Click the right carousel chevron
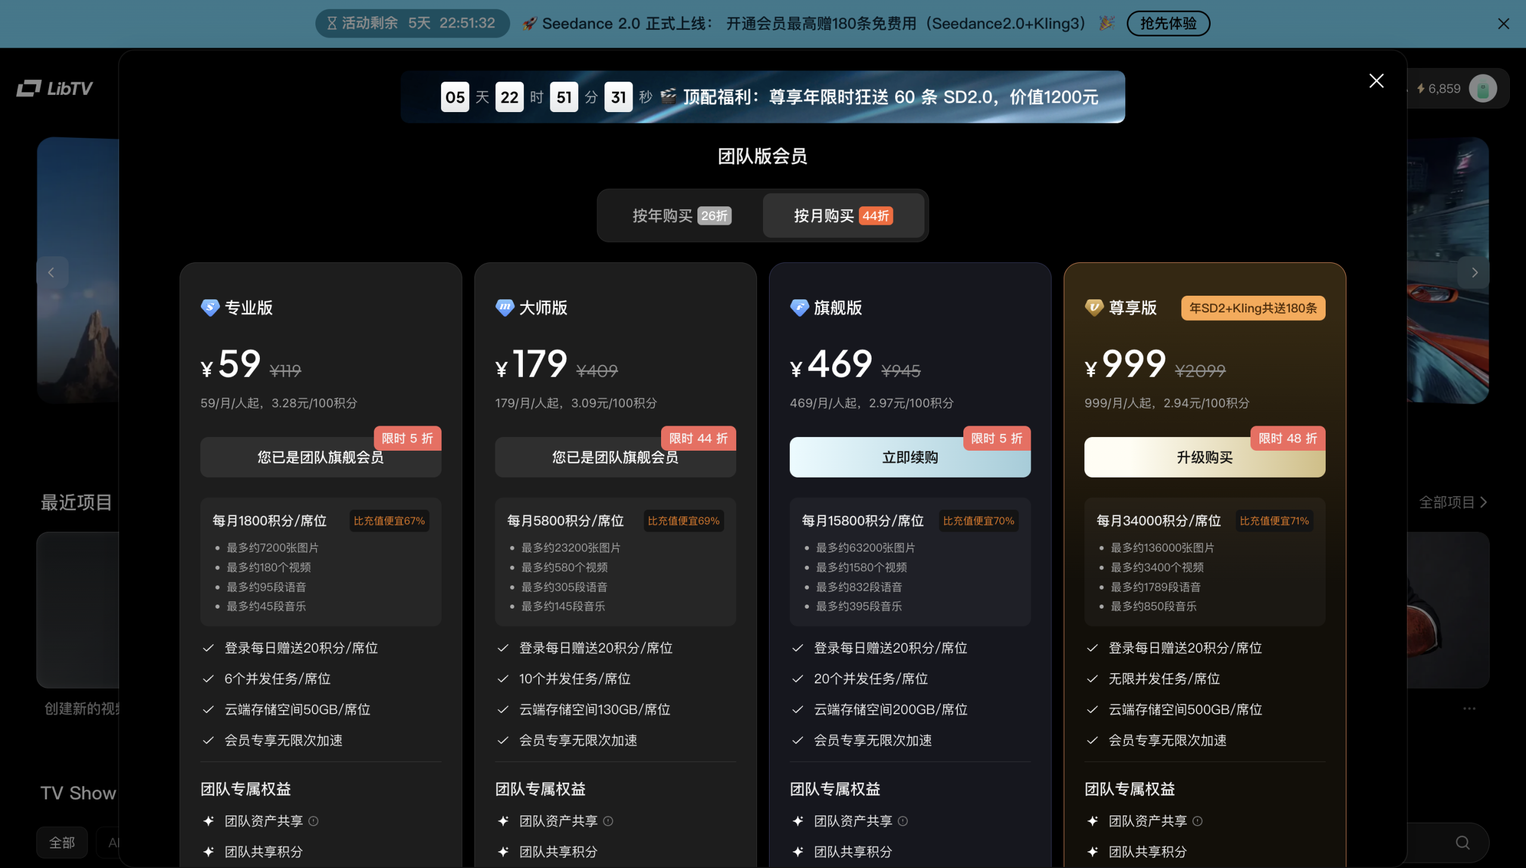The image size is (1526, 868). click(1474, 272)
